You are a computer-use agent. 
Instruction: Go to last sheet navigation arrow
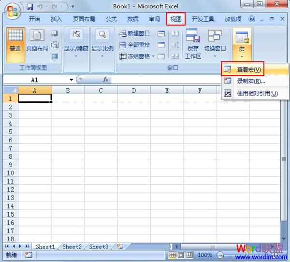(x=27, y=246)
